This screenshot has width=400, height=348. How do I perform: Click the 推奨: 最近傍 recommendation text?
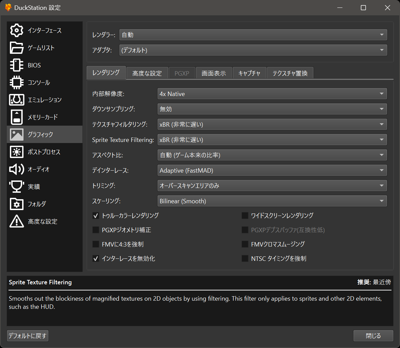374,282
